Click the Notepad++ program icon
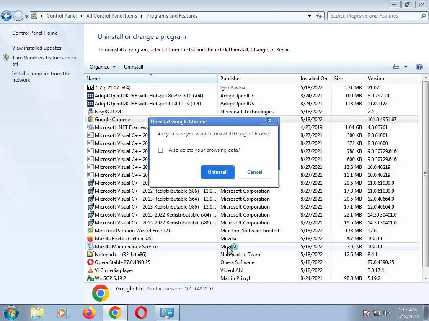Image resolution: width=429 pixels, height=321 pixels. (90, 254)
